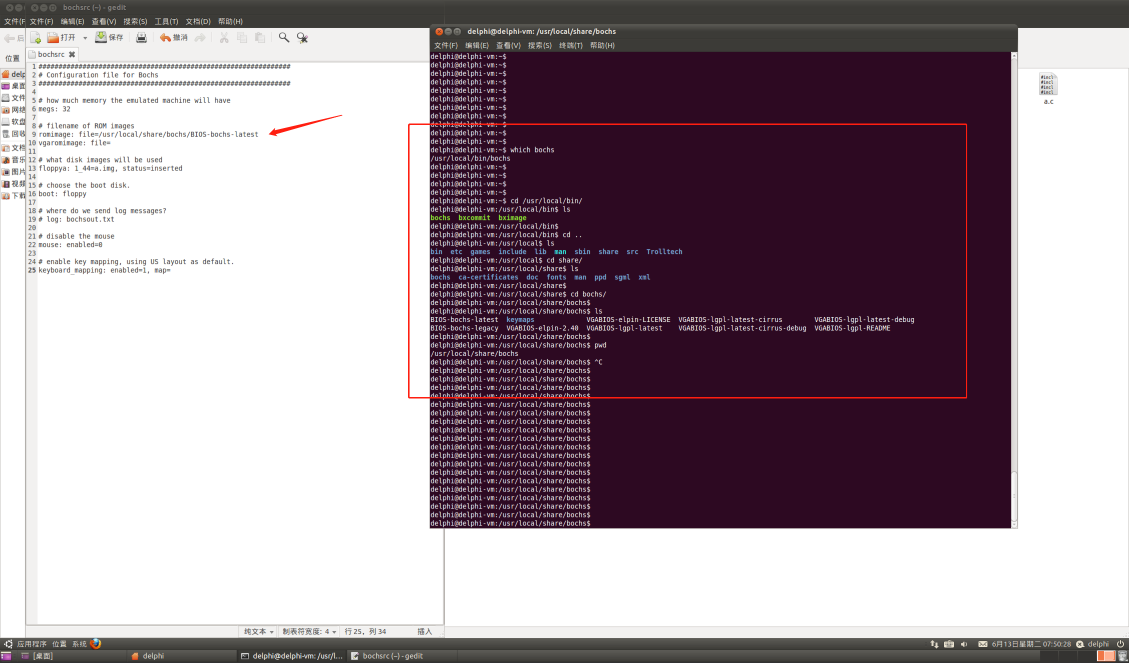Open the terminal 终端(T) menu
1129x663 pixels.
click(x=570, y=45)
